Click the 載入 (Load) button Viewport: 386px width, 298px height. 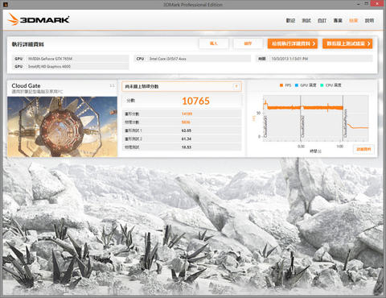pyautogui.click(x=214, y=43)
